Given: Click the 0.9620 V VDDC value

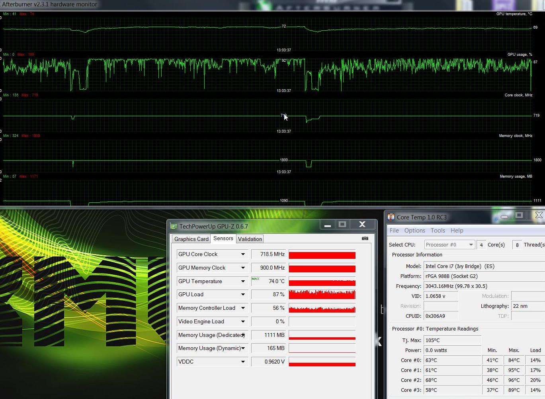Looking at the screenshot, I should (268, 362).
